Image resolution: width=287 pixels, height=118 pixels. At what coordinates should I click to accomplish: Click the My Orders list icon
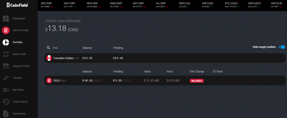6,90
